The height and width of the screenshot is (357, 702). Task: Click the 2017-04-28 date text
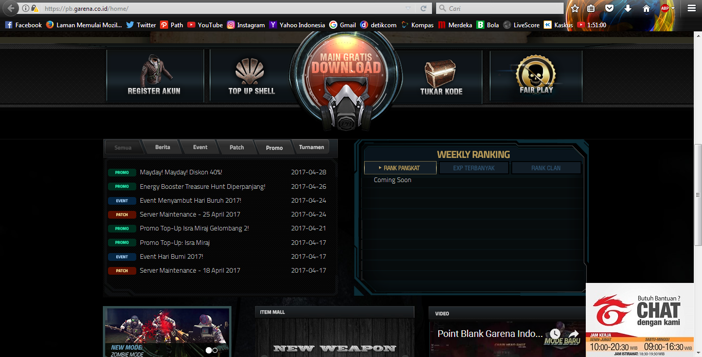coord(309,172)
